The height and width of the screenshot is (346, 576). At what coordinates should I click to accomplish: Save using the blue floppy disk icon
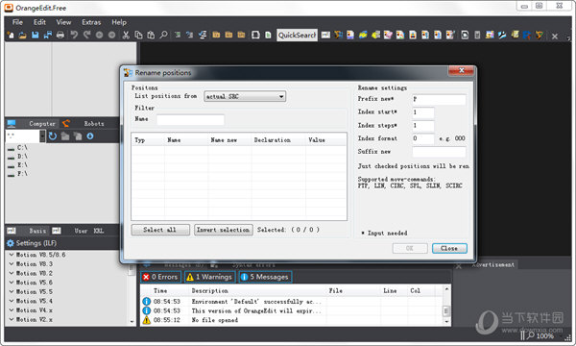35,35
